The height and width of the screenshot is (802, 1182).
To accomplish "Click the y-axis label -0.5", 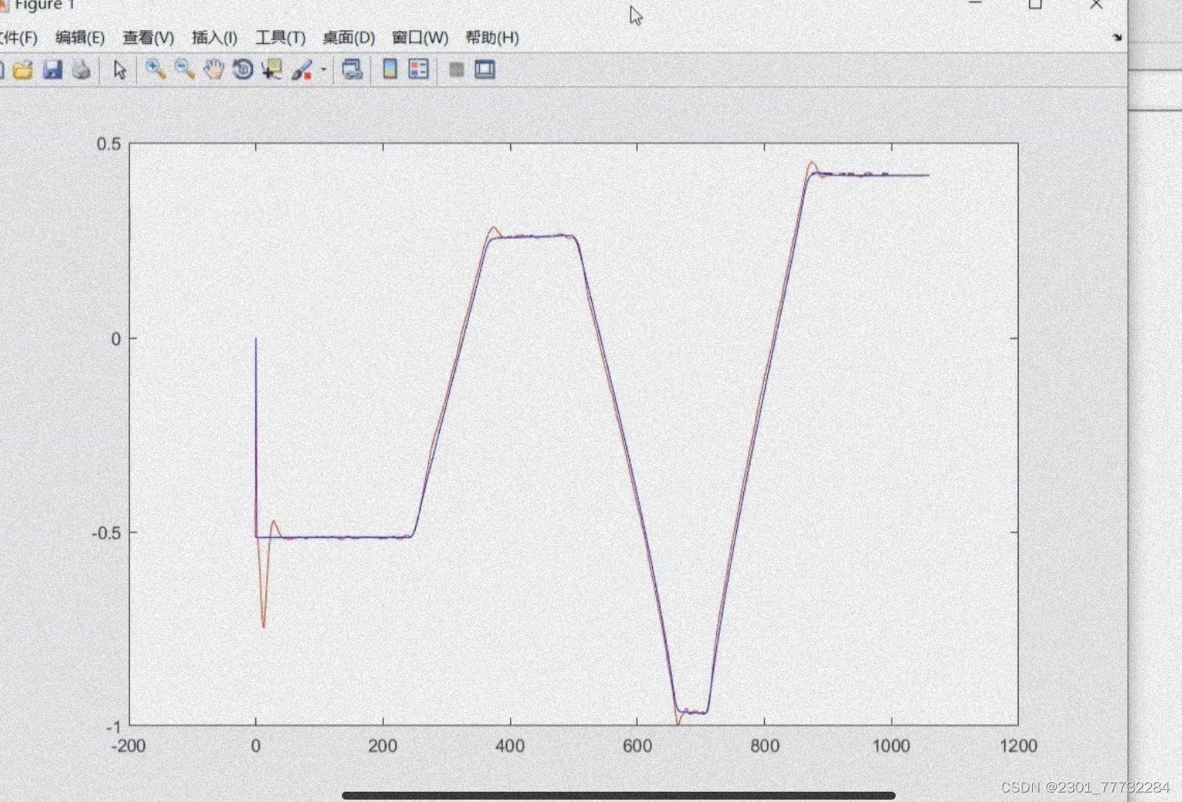I will 106,533.
